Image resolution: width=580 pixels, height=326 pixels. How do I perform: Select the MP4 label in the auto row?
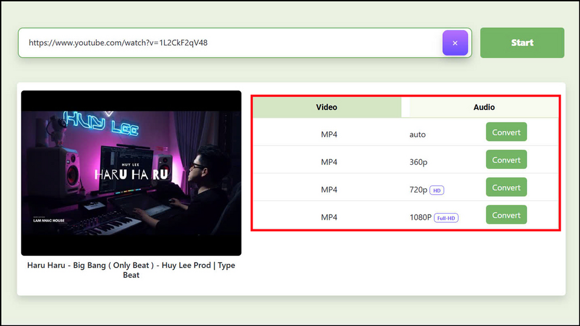[x=329, y=135]
